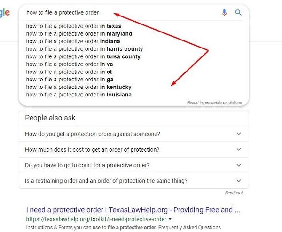Pick the harris county suggestion
The height and width of the screenshot is (232, 282).
pyautogui.click(x=85, y=49)
